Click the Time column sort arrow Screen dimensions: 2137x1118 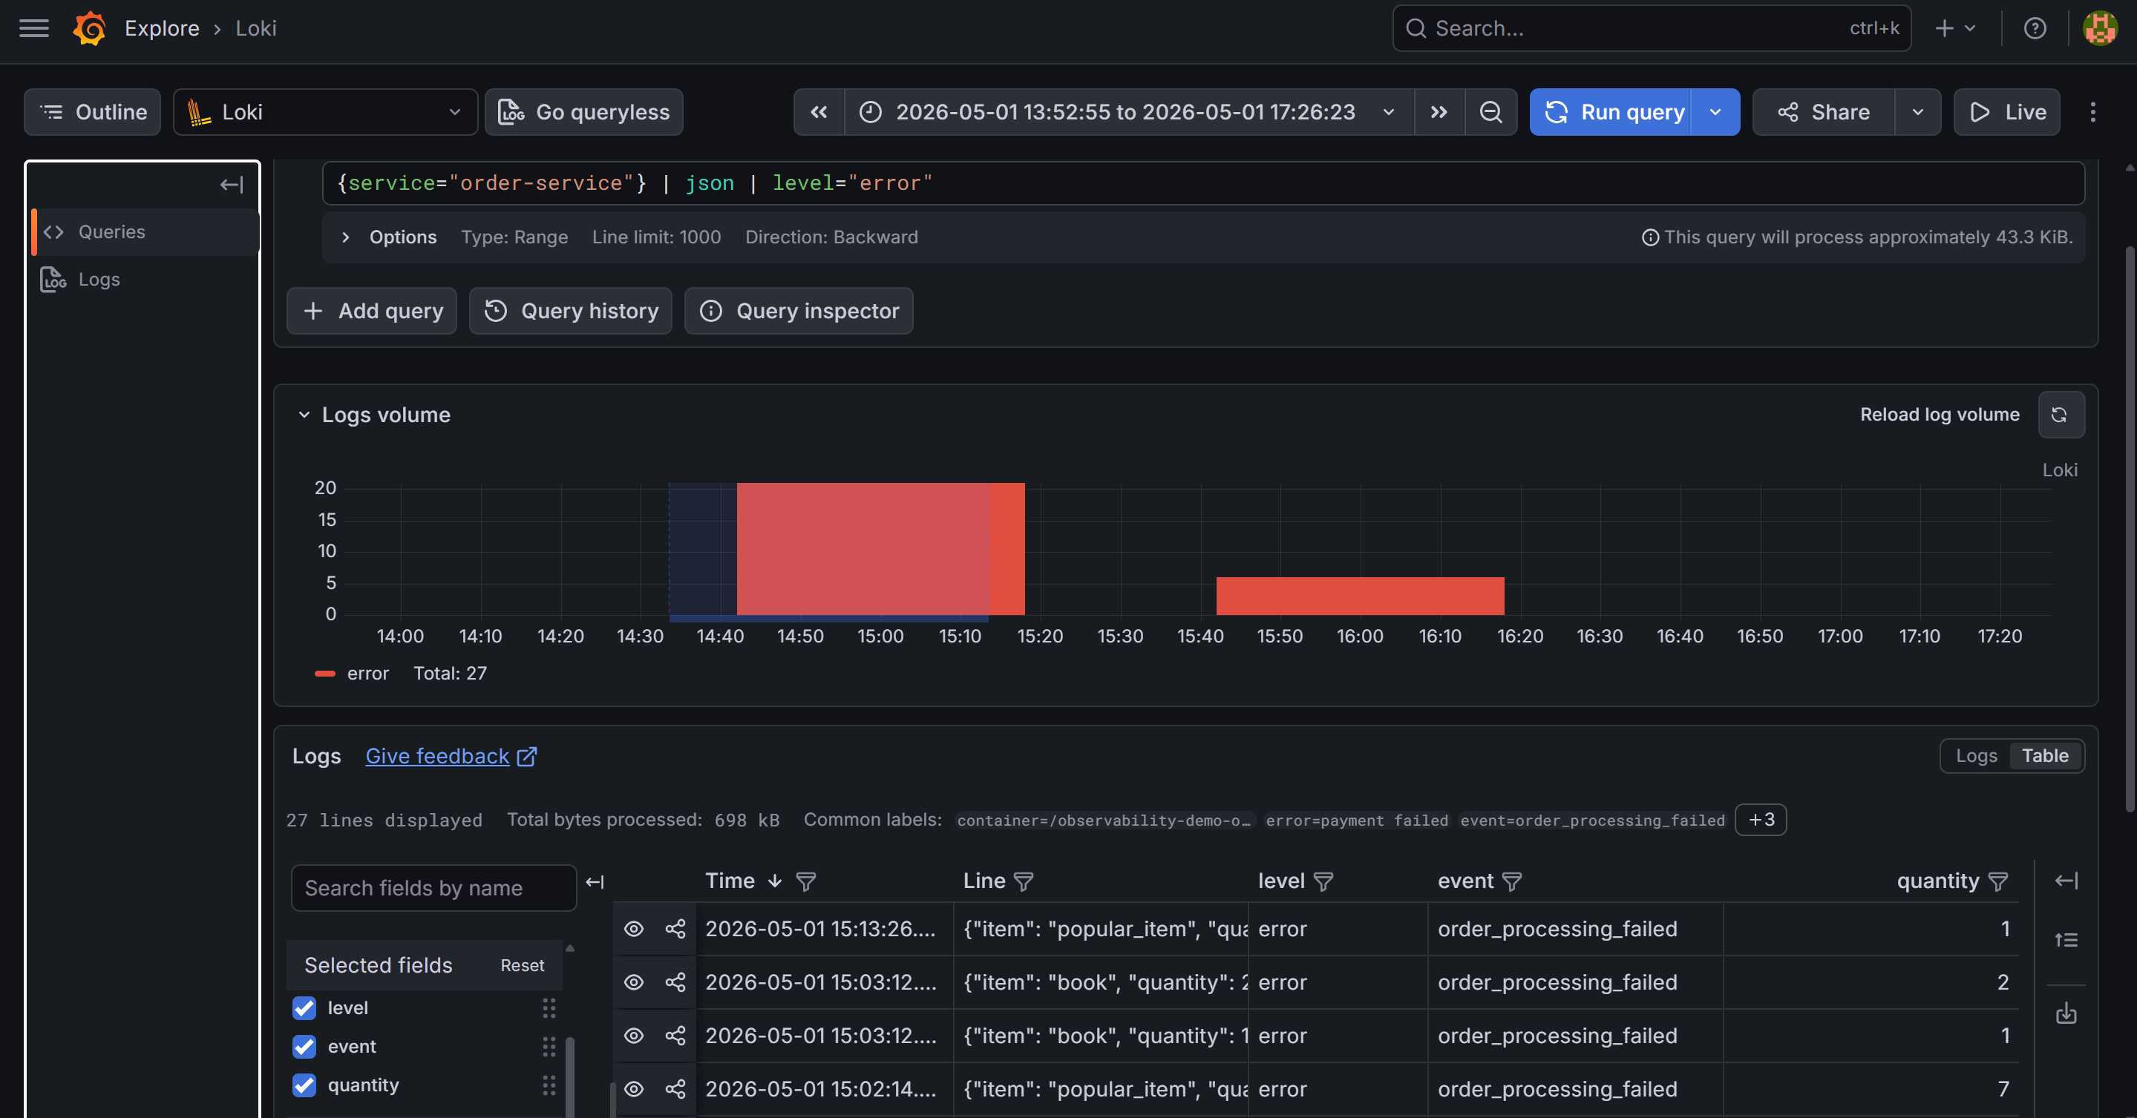click(774, 881)
